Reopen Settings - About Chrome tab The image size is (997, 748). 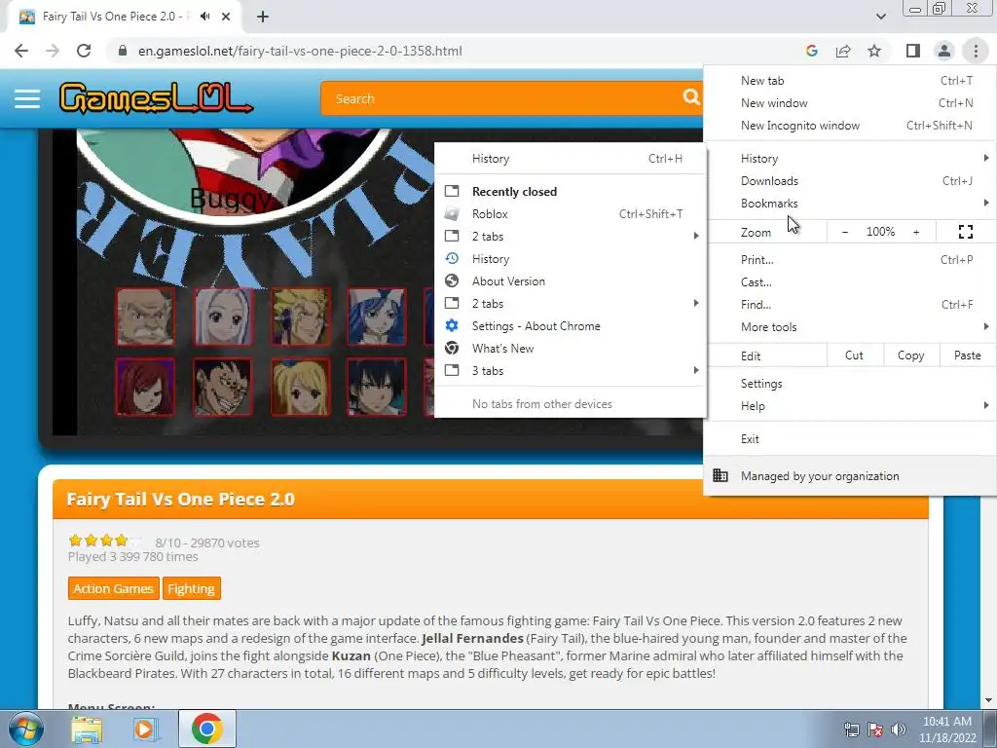pyautogui.click(x=571, y=325)
